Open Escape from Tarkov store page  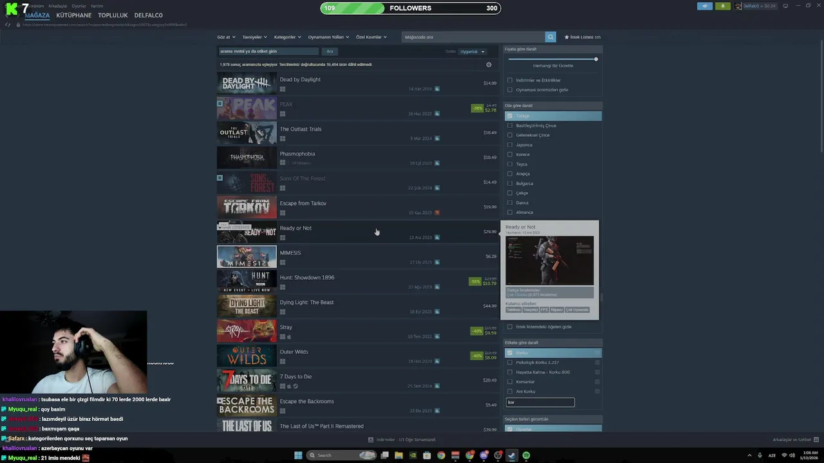click(357, 207)
